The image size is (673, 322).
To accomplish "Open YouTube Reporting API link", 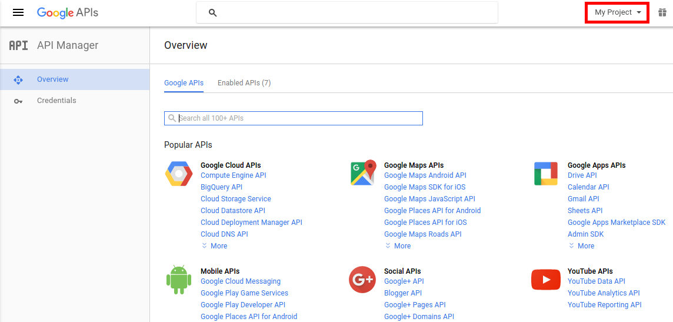I will click(604, 305).
